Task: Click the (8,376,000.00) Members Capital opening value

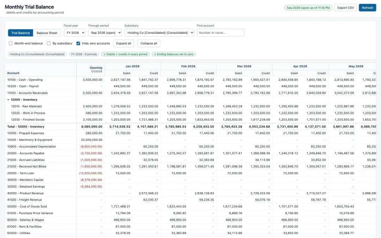Action: [91, 180]
